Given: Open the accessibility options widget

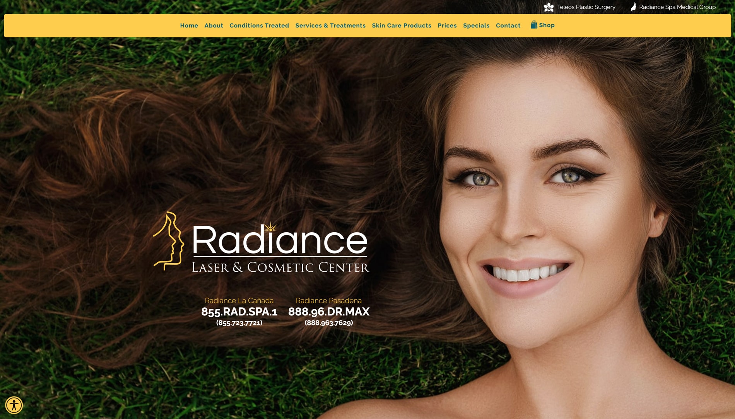Looking at the screenshot, I should tap(14, 405).
